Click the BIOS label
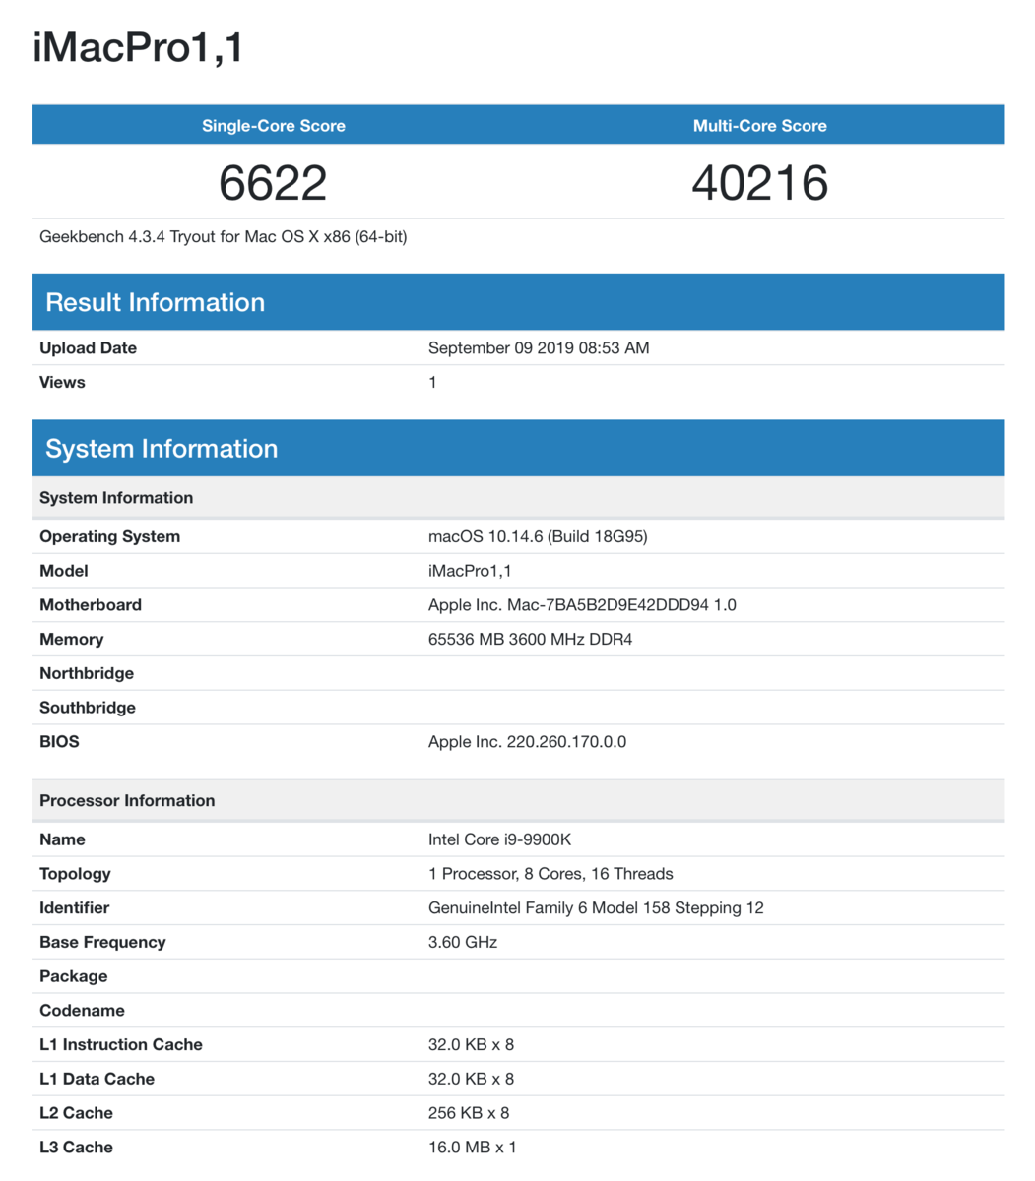 pos(59,741)
